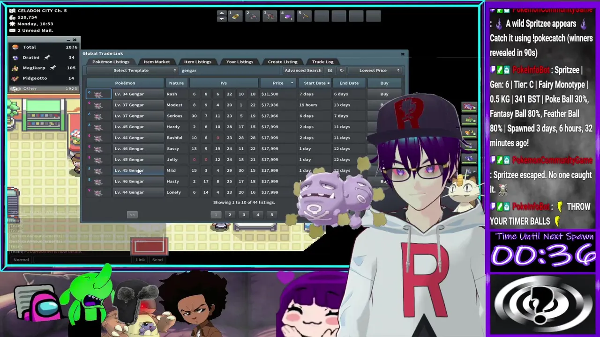Select hotbar slot 1 item
This screenshot has height=337, width=600.
235,16
